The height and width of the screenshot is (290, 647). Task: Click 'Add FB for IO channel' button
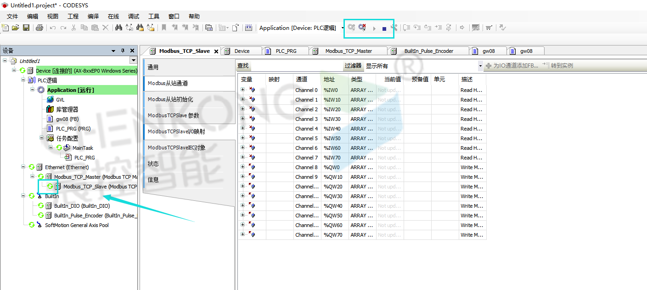point(512,66)
